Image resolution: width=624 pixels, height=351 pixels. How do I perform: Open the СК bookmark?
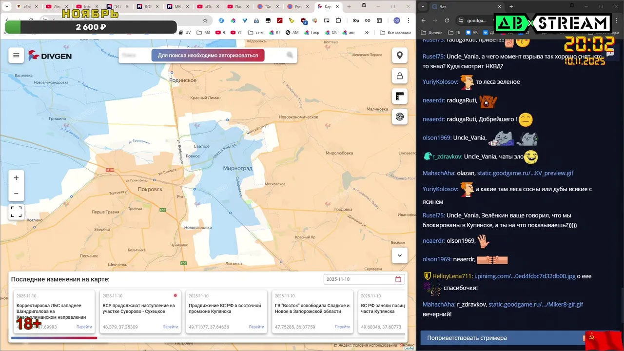330,32
